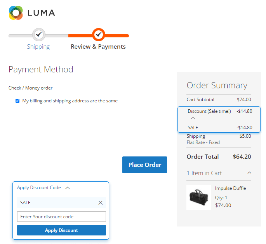Viewport: 266px width, 244px height.
Task: Click the billing address same label text
Action: [70, 101]
